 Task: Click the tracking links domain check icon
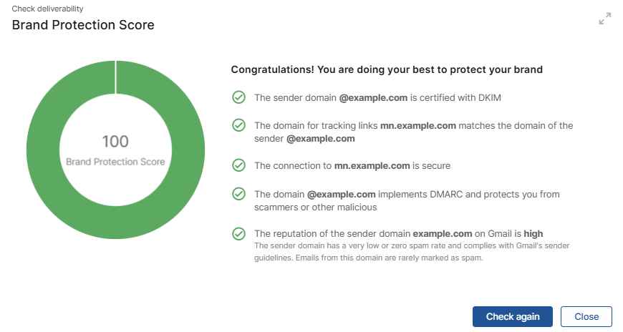[238, 125]
